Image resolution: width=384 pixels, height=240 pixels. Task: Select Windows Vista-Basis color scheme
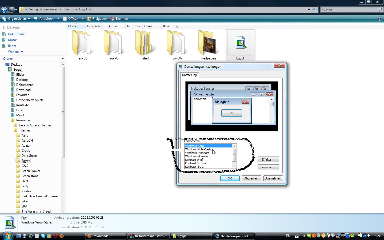pos(198,149)
